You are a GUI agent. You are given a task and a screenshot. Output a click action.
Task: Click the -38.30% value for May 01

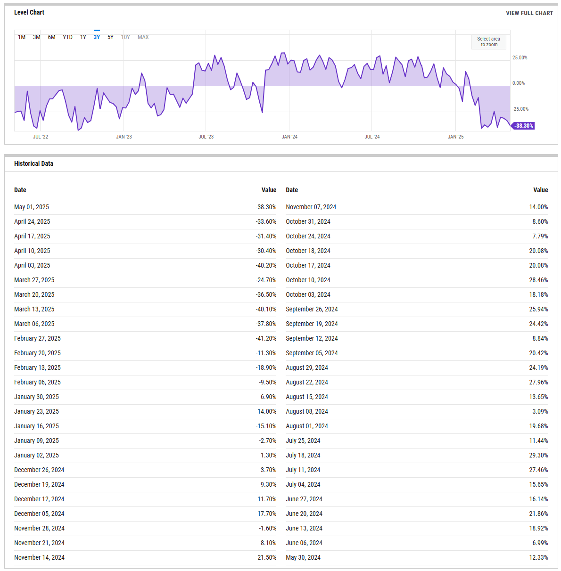point(266,207)
